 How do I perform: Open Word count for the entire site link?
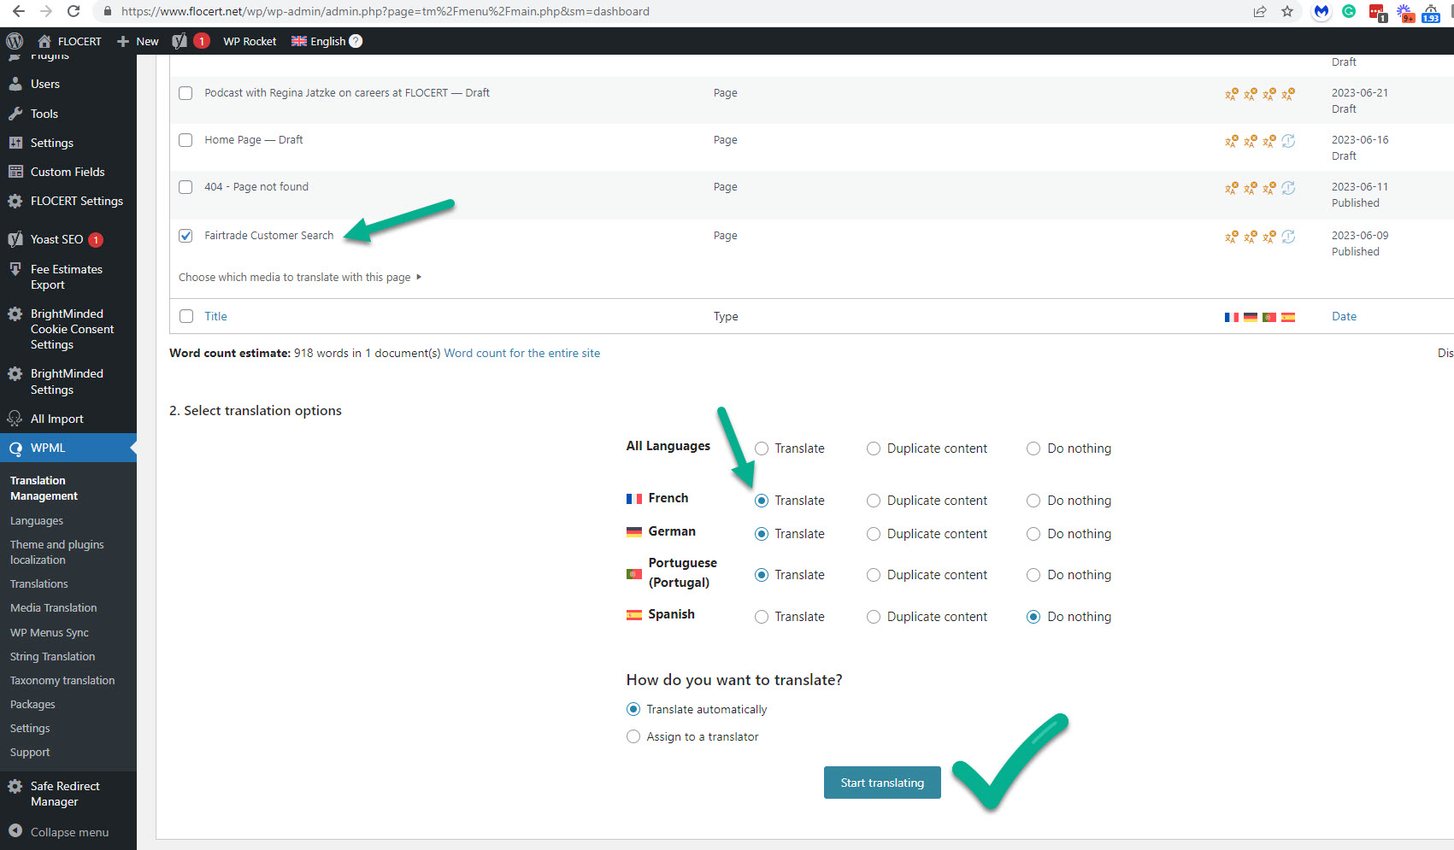pos(521,353)
